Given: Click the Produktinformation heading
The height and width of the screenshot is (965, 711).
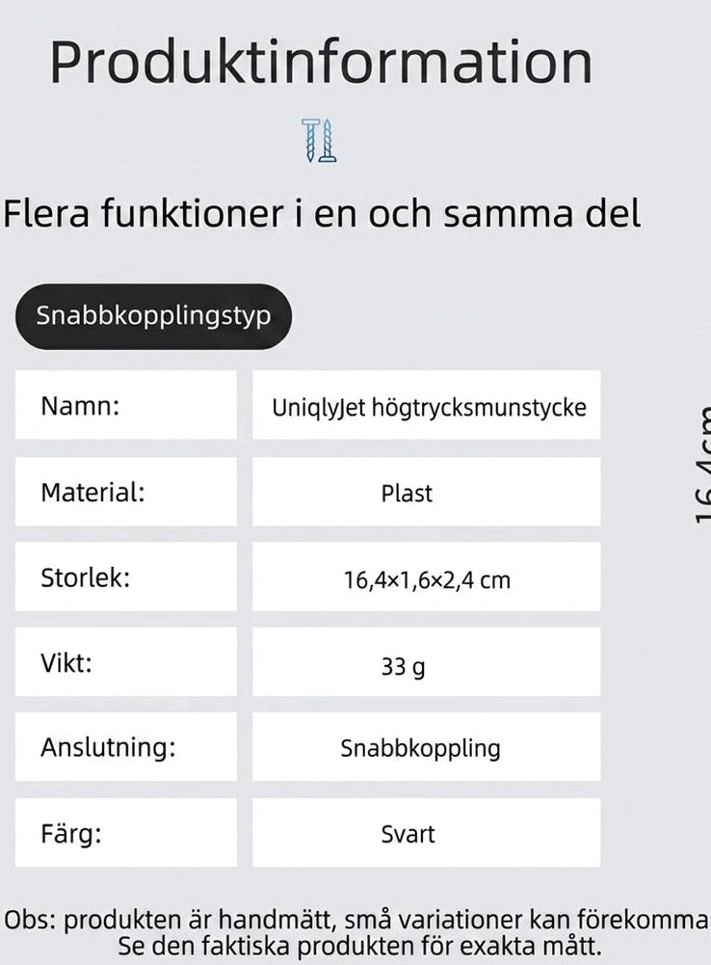Looking at the screenshot, I should pyautogui.click(x=321, y=62).
